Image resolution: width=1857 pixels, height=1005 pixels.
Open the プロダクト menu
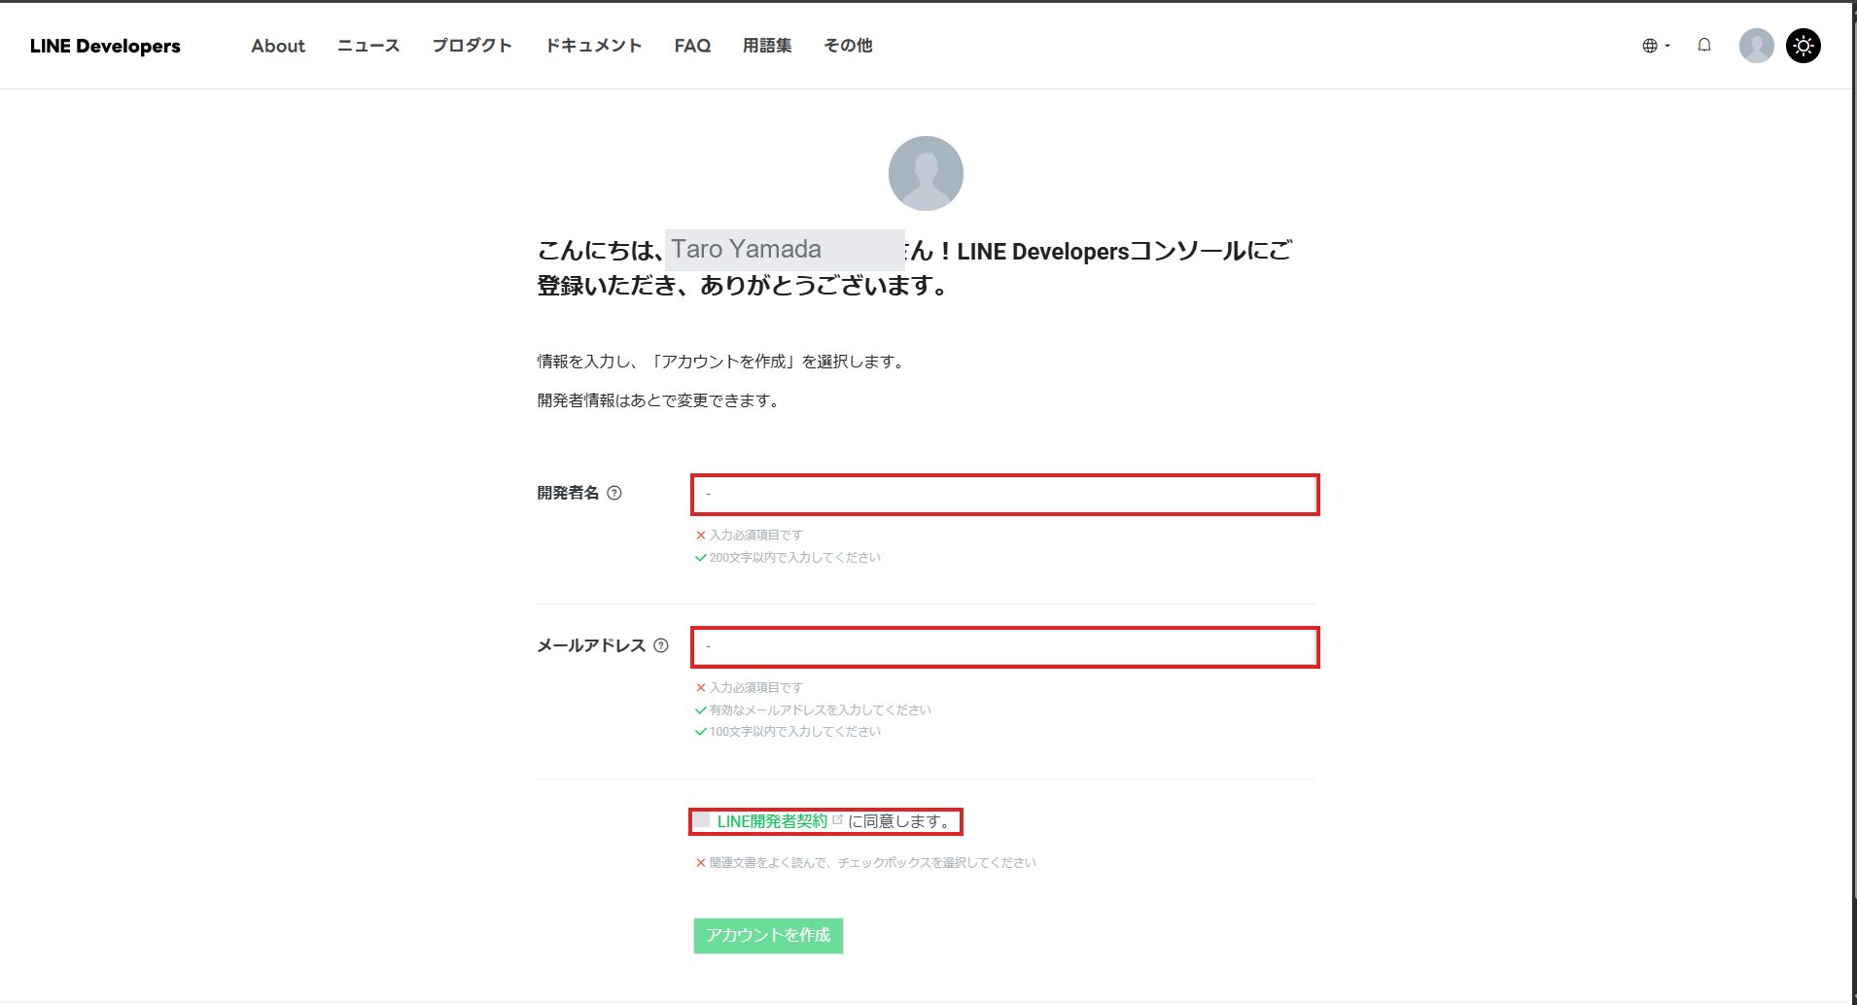click(472, 46)
